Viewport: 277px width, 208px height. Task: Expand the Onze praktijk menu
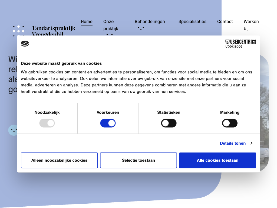click(111, 25)
